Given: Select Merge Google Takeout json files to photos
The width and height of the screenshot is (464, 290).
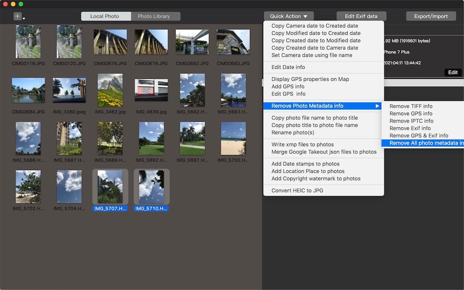Looking at the screenshot, I should click(324, 152).
